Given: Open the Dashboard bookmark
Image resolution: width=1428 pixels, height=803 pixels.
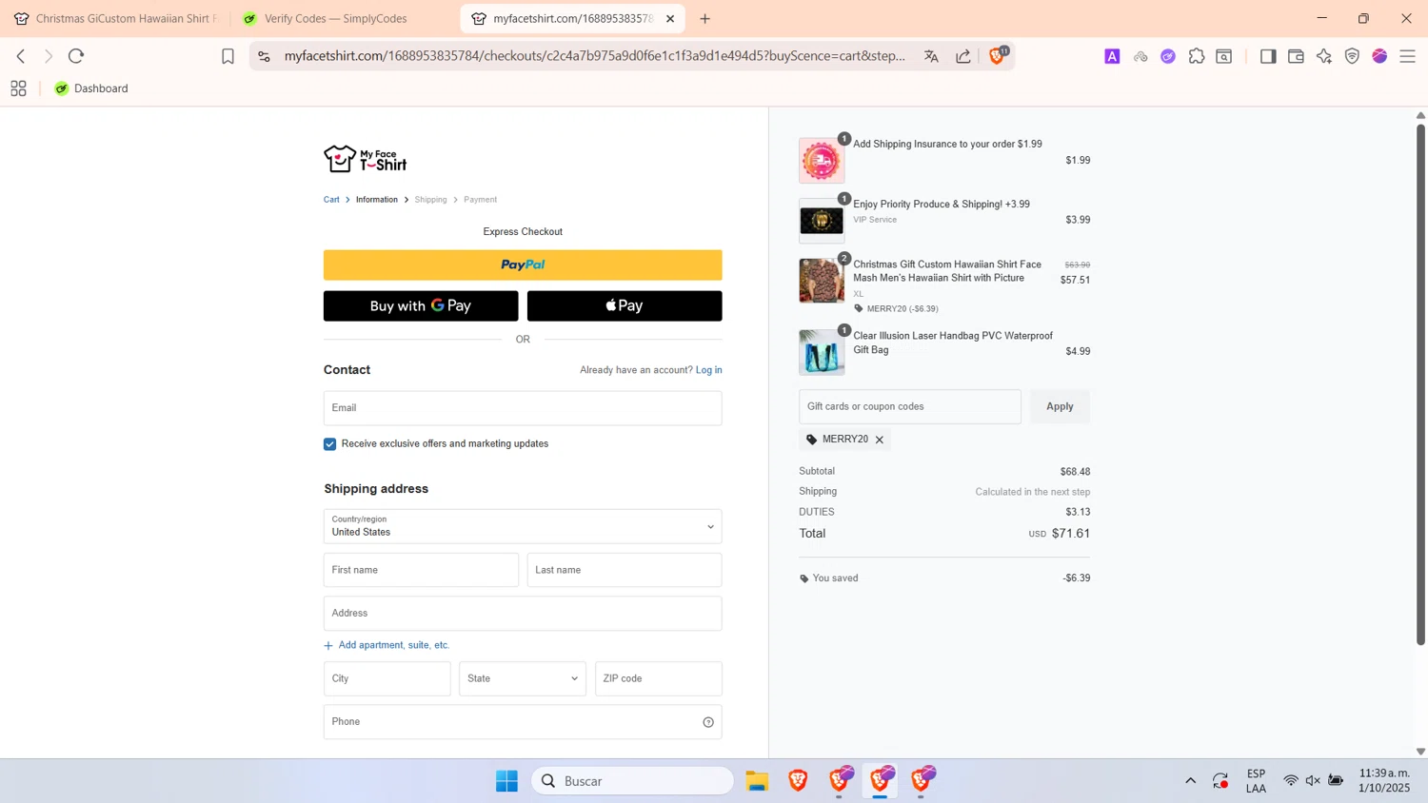Looking at the screenshot, I should pyautogui.click(x=91, y=88).
